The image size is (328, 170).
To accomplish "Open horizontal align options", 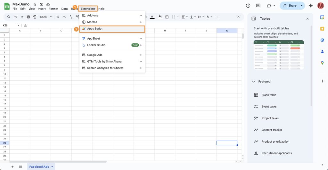I will tap(184, 17).
